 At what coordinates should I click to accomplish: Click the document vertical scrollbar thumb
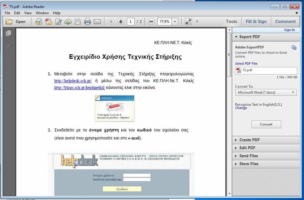click(229, 55)
